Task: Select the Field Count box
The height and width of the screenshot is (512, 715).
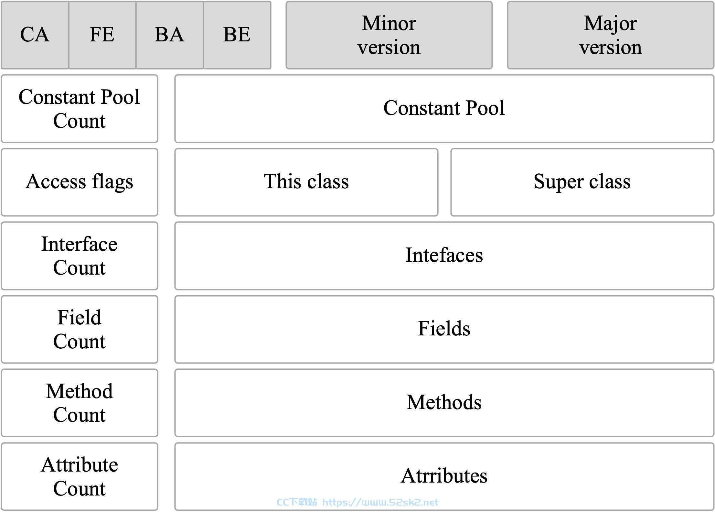Action: [80, 330]
